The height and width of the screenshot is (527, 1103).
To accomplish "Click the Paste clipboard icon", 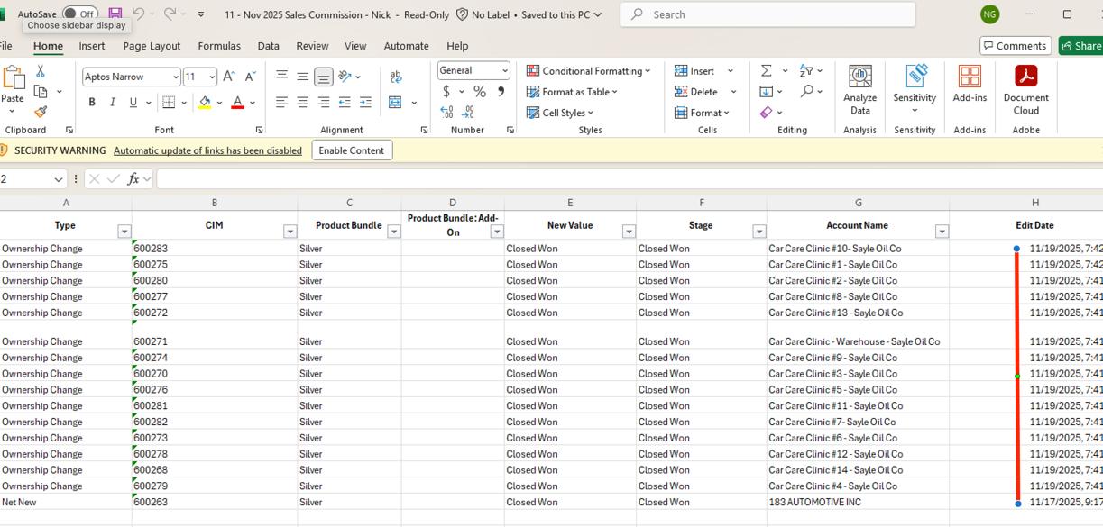I will click(x=13, y=79).
